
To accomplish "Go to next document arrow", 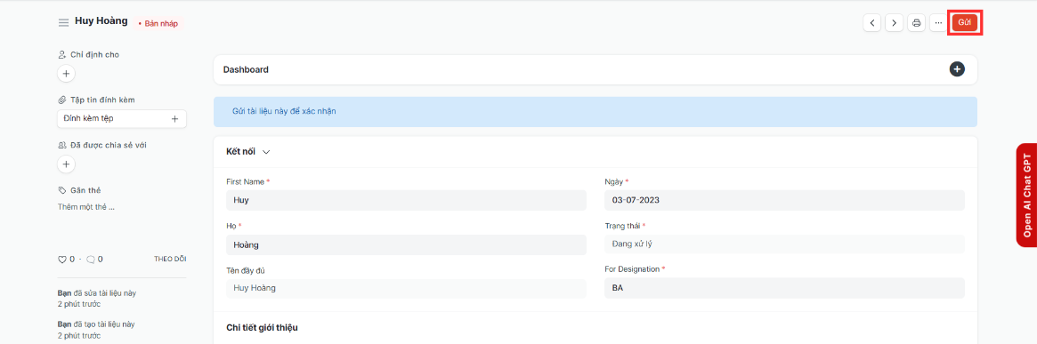I will click(x=895, y=22).
